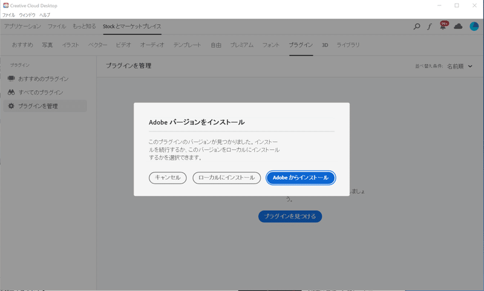Switch to the もっと知る tab
484x291 pixels.
point(84,27)
